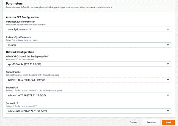The height and width of the screenshot is (126, 178).
Task: Open the InstanceTypeParameter dropdown showing r5.large
Action: tap(89, 45)
